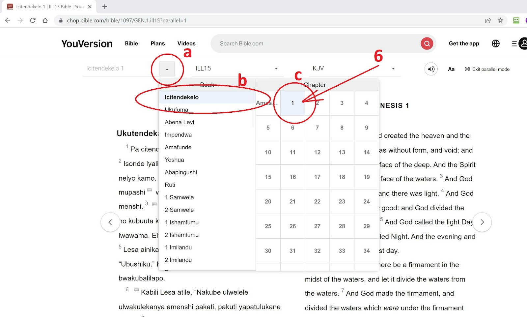Share the page from address bar
The height and width of the screenshot is (317, 527).
[488, 20]
